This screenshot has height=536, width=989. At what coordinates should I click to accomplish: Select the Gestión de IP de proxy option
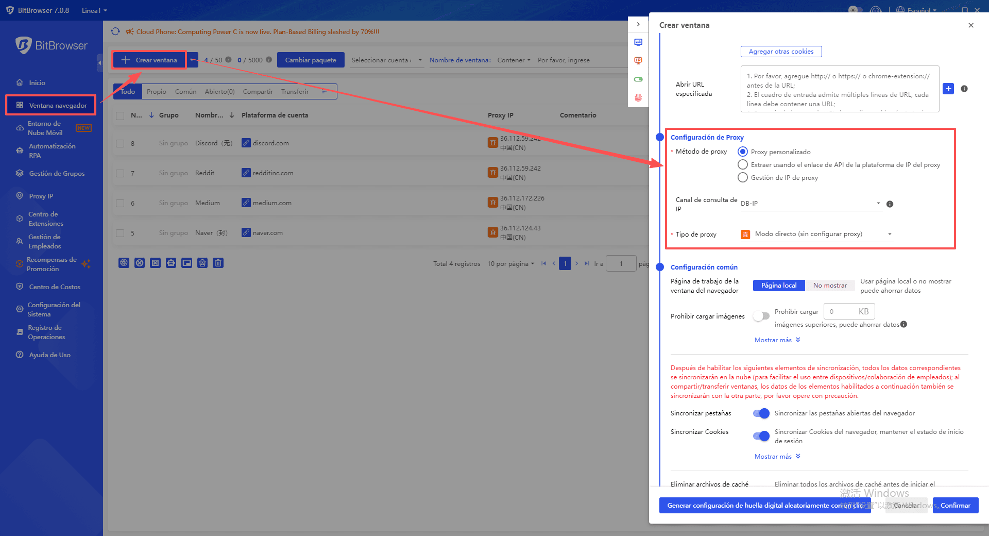743,177
